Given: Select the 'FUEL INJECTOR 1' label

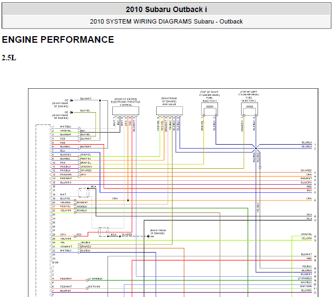Looking at the screenshot, I should point(209,99).
